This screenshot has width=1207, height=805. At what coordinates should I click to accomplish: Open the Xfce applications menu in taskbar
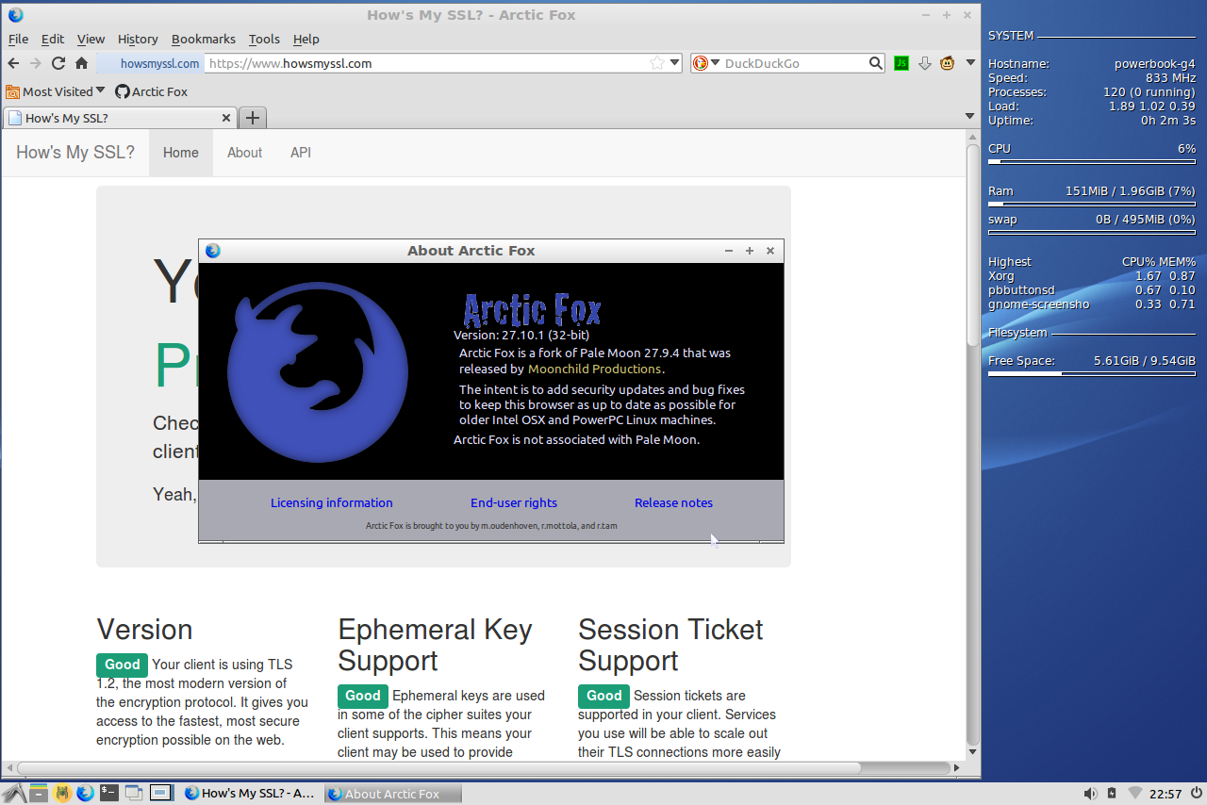14,793
